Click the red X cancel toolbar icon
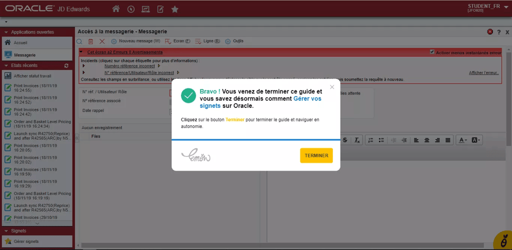 coord(102,41)
